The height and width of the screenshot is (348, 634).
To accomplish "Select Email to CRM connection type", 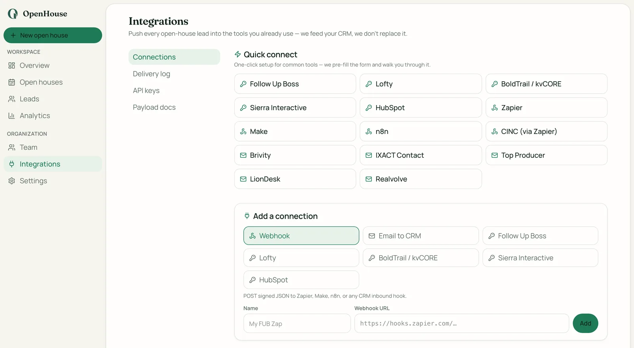I will coord(421,236).
